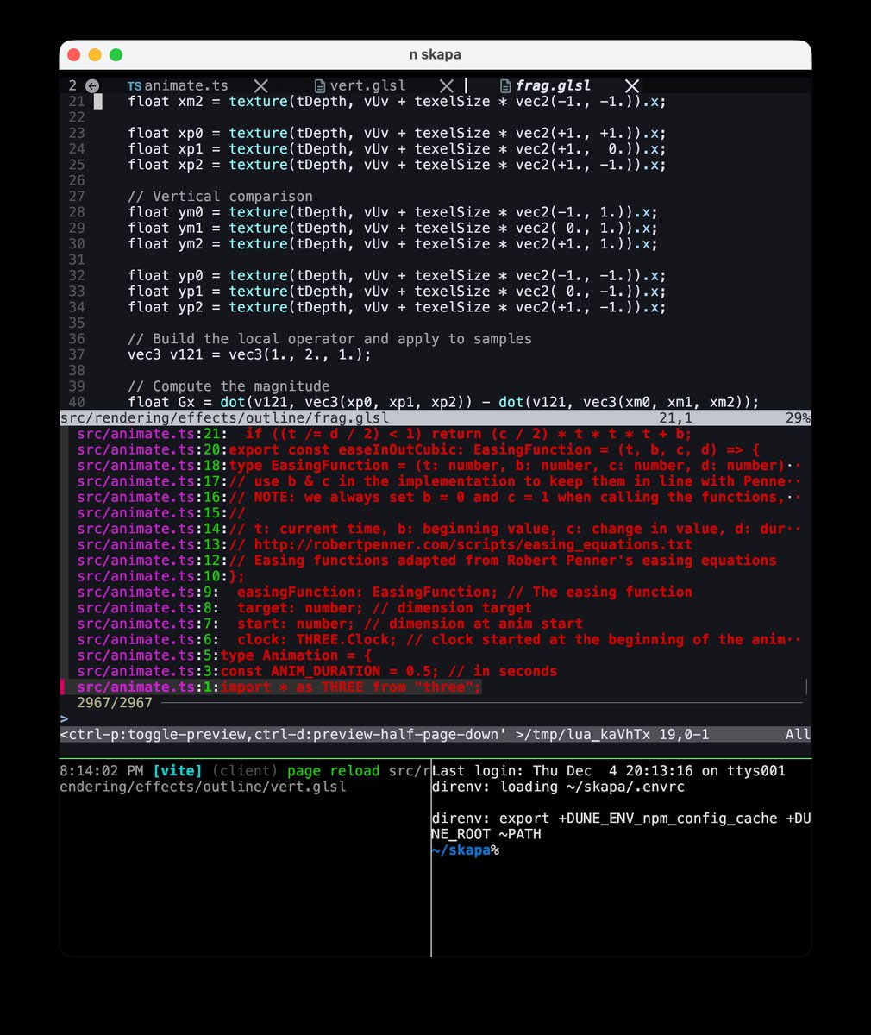Image resolution: width=871 pixels, height=1035 pixels.
Task: Click the red close window button
Action: [x=74, y=54]
